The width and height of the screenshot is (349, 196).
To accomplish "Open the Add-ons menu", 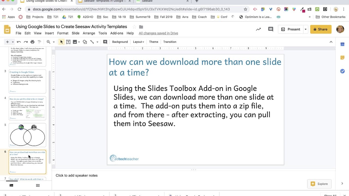I will click(x=117, y=33).
